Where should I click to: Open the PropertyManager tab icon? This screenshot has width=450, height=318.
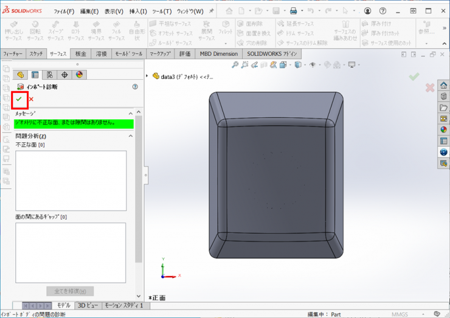tap(35, 75)
